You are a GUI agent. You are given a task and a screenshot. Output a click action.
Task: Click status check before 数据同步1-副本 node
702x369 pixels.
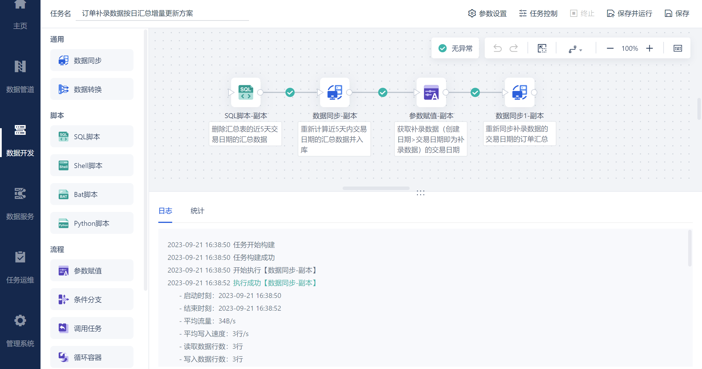[x=475, y=92]
